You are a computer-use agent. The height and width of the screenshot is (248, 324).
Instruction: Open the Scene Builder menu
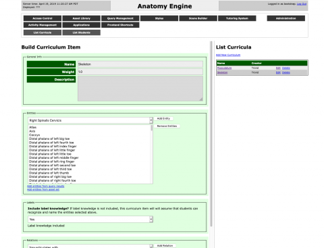pyautogui.click(x=198, y=18)
